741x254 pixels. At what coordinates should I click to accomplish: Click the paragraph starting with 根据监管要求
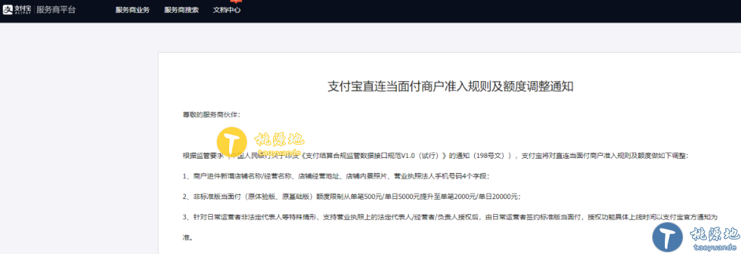pos(436,156)
